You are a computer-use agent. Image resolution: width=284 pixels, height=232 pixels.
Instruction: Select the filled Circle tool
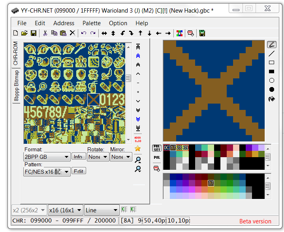(272, 89)
